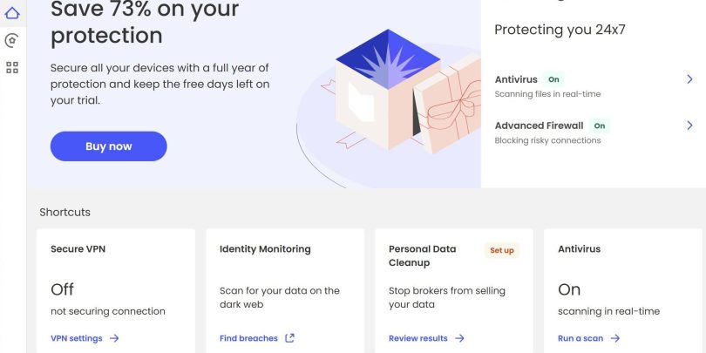Click the Run a scan link

point(580,338)
